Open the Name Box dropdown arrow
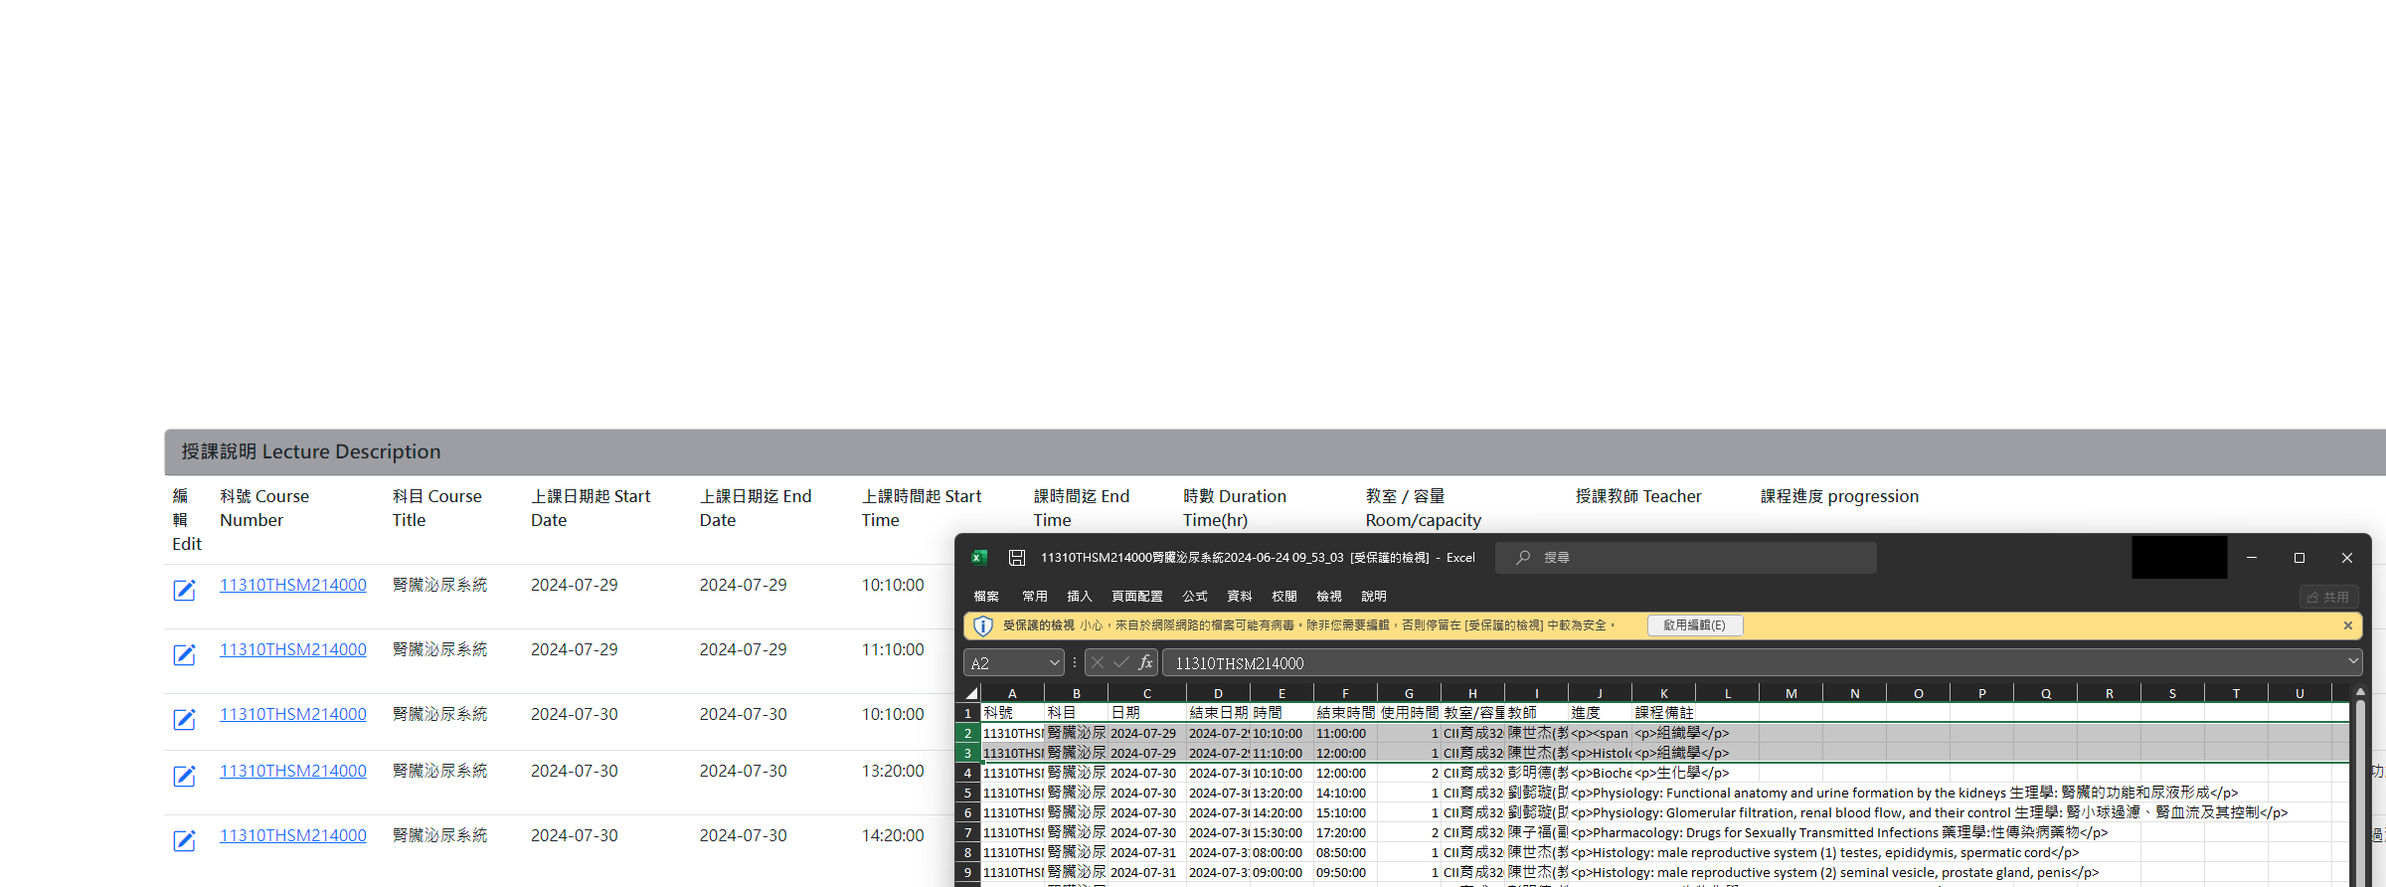Viewport: 2386px width, 887px height. pos(1054,663)
